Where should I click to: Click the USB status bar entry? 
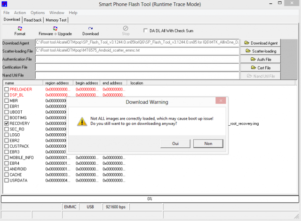90,207
